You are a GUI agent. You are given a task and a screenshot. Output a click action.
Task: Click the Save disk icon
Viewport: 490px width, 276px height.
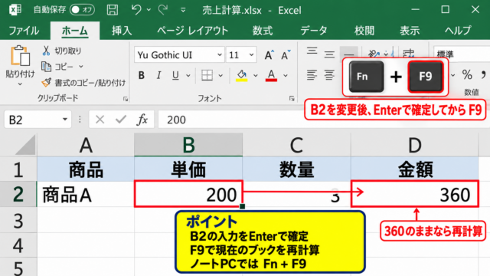pos(113,10)
